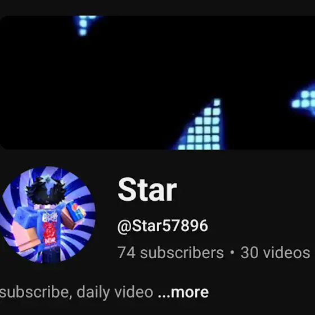
Task: Click the description text subscribe, daily video
Action: [x=76, y=292]
